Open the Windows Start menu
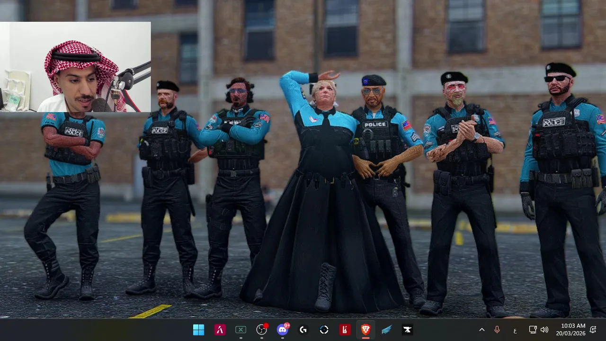 (199, 330)
